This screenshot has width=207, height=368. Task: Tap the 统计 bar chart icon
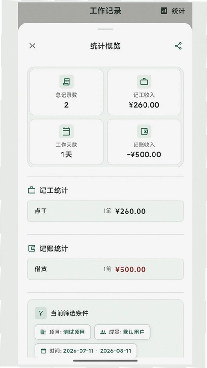coord(164,11)
